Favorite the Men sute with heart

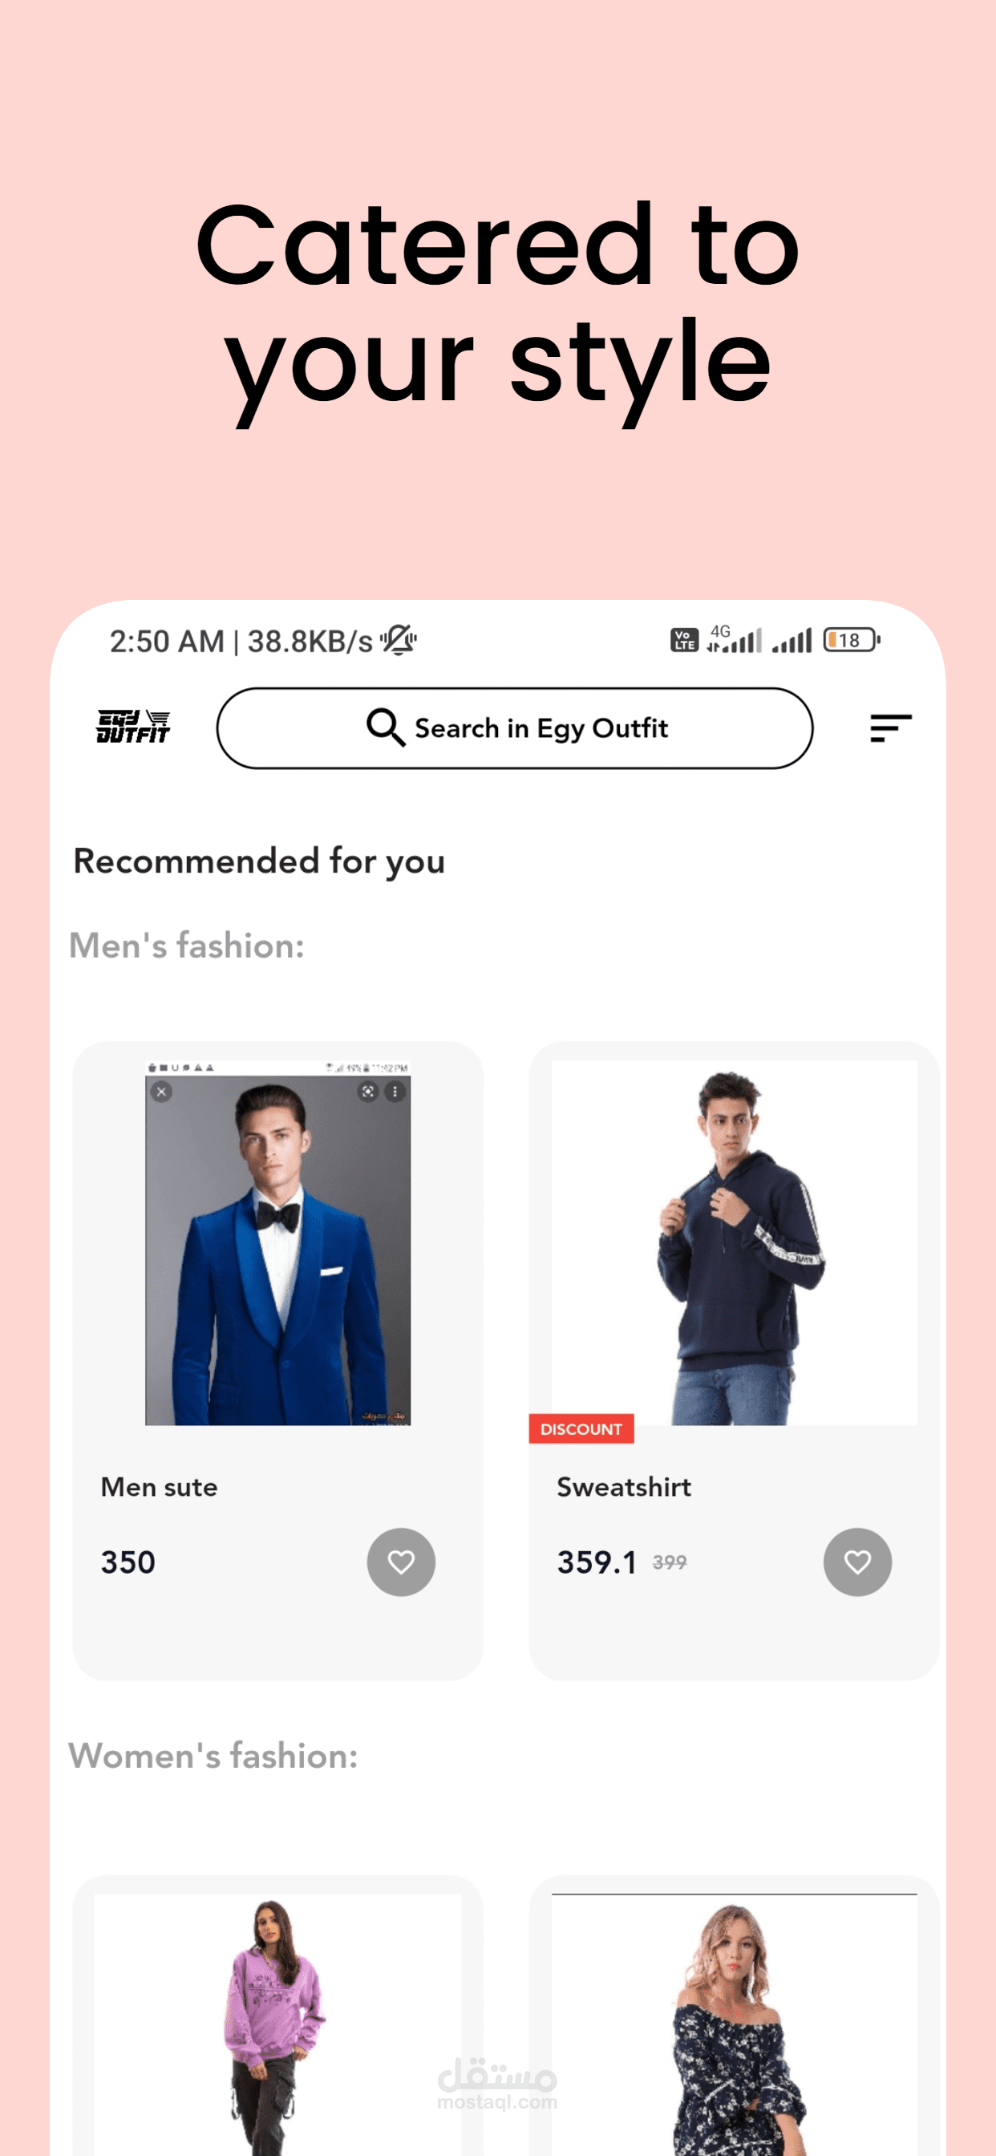(401, 1562)
